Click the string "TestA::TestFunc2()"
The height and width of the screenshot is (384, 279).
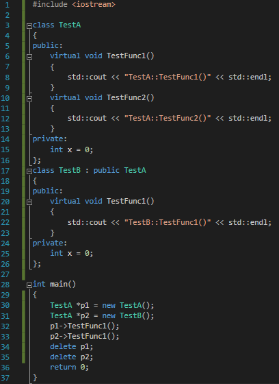(168, 118)
